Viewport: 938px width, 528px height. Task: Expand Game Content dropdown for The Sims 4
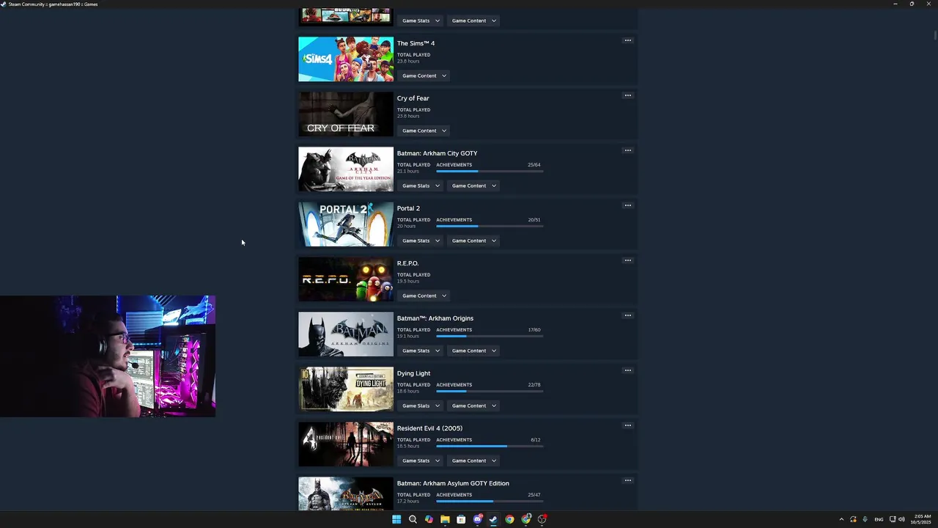424,76
